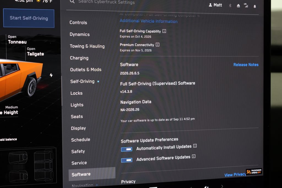
Task: Show Automatically Install Updates info
Action: (x=195, y=146)
